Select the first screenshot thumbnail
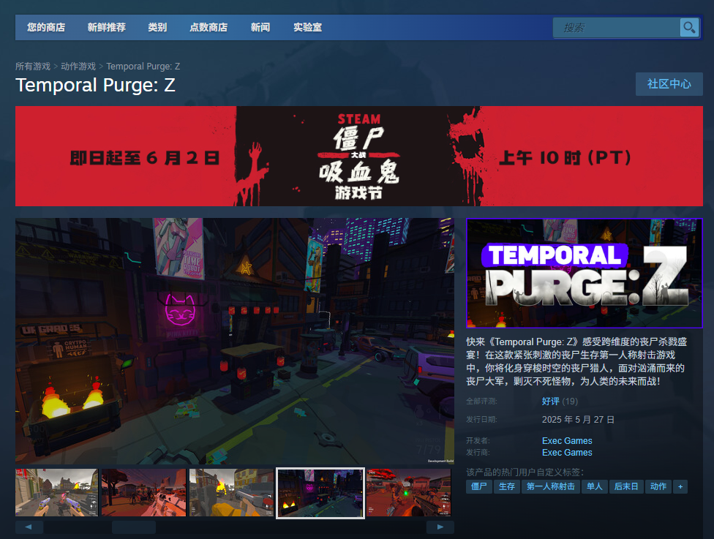 [x=56, y=492]
